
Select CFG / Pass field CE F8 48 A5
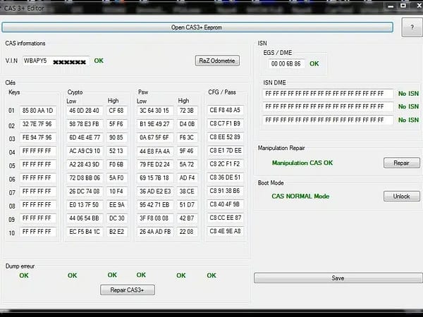pyautogui.click(x=226, y=110)
